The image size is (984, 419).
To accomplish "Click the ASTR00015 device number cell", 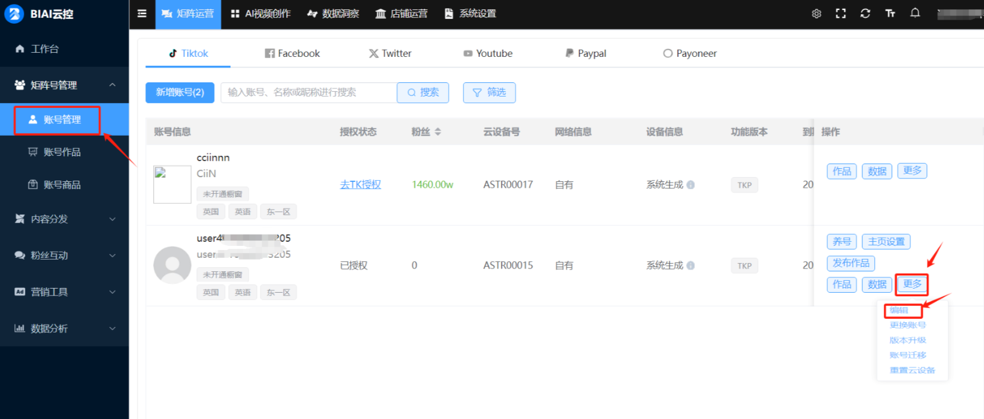I will coord(508,266).
